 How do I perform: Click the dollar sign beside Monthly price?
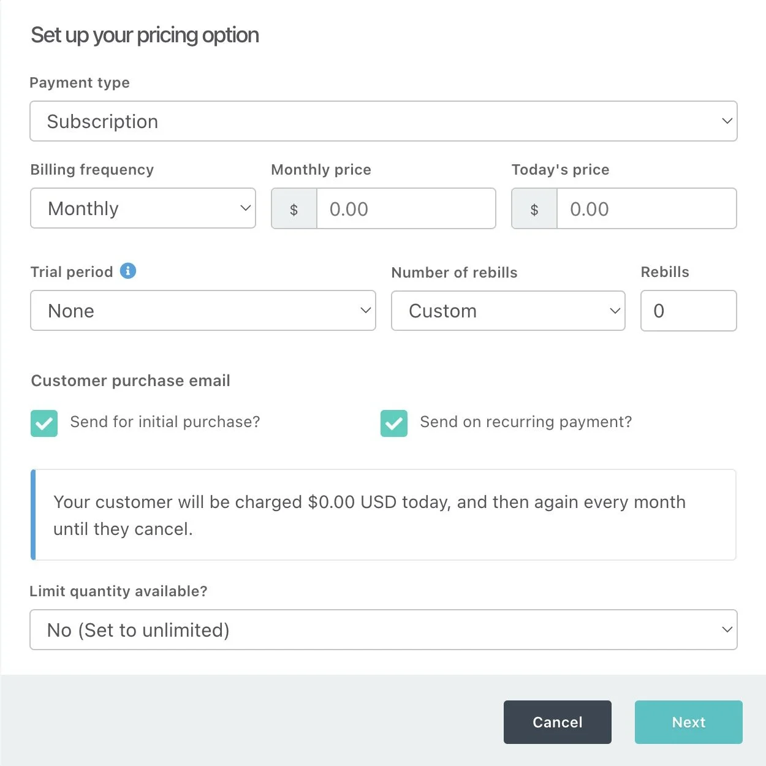click(294, 209)
